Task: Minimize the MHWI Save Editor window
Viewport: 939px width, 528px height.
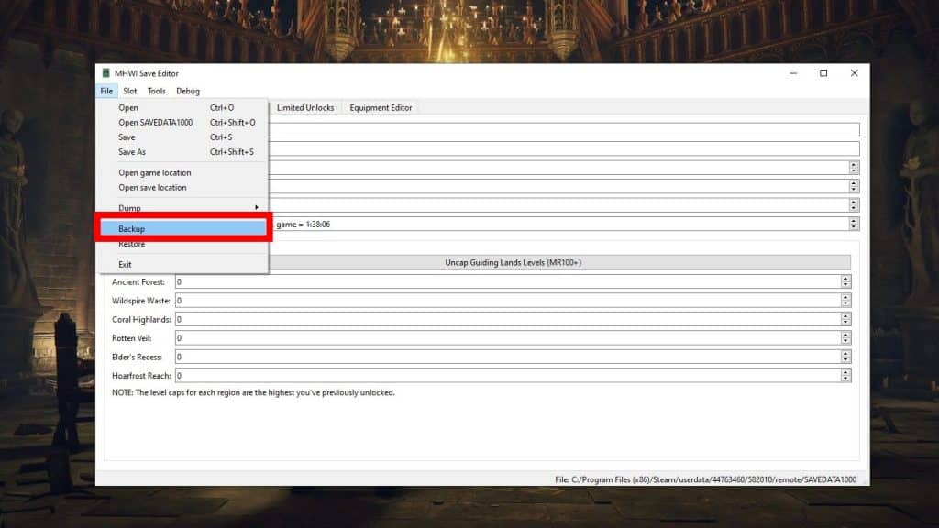Action: pyautogui.click(x=793, y=73)
